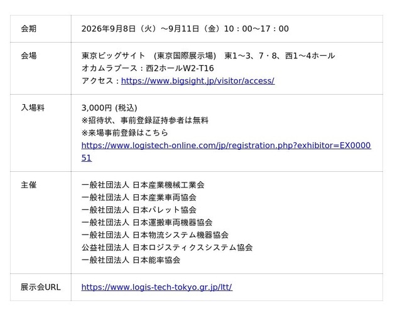Image resolution: width=402 pixels, height=316 pixels.
Task: Click 日本産業機械工業会 organizer line
Action: coord(143,185)
